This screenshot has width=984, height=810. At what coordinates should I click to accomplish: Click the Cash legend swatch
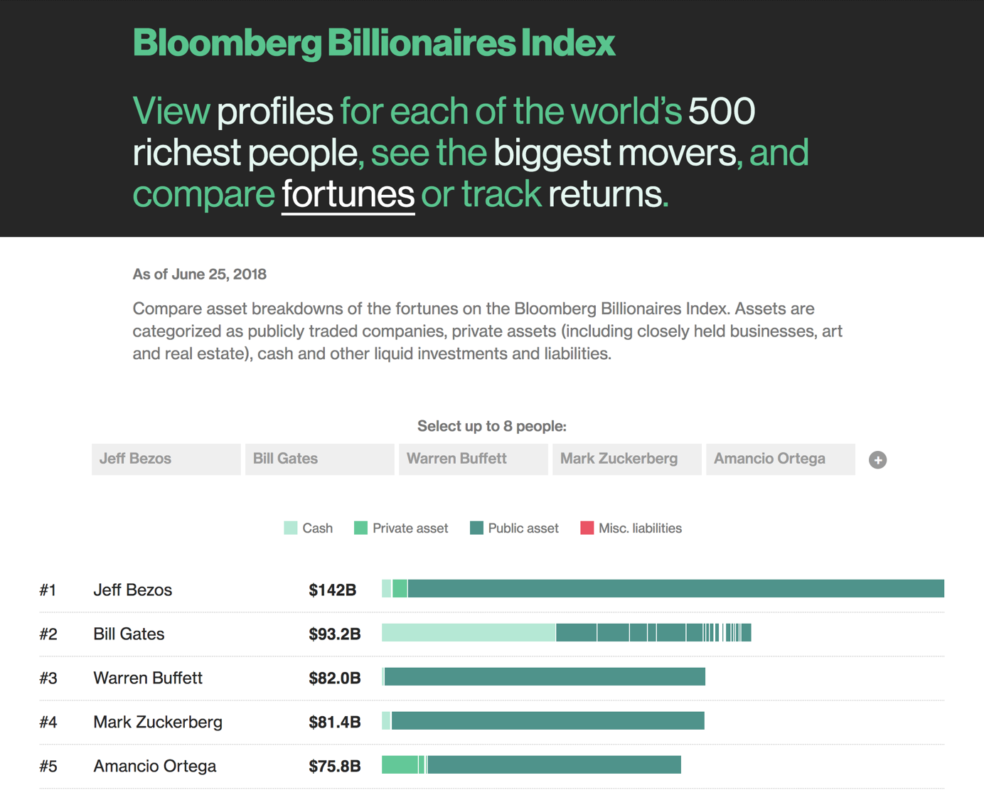[x=290, y=528]
